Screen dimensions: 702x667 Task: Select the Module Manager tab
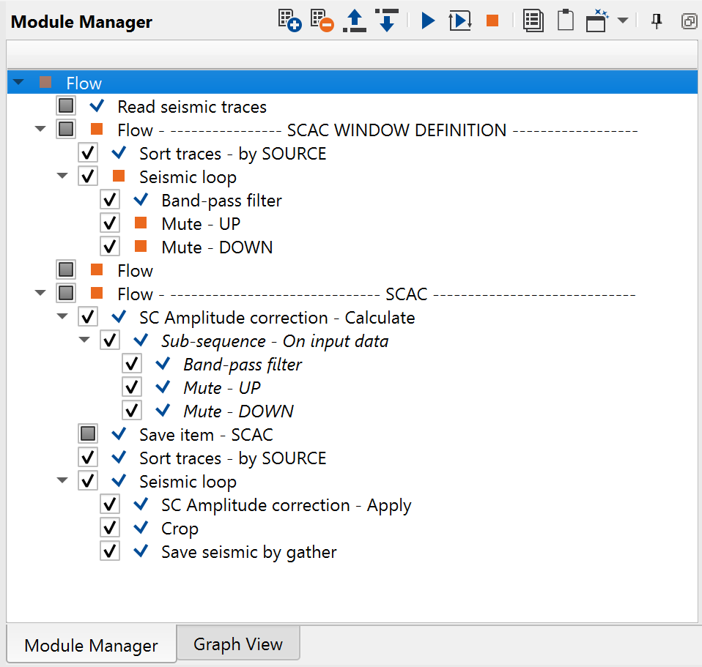coord(91,646)
